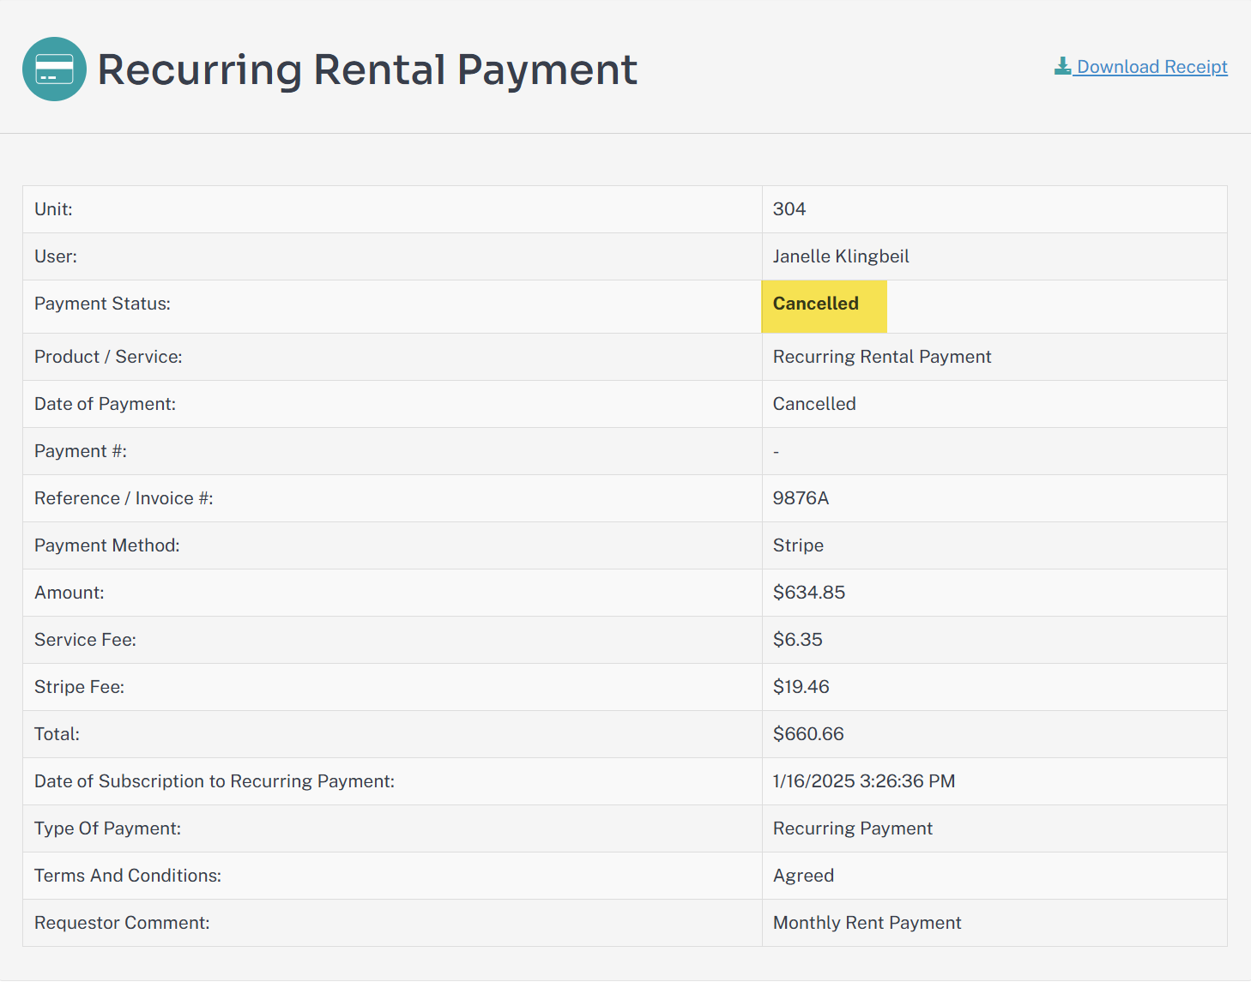Select the "Payment Method:" label
Screen dimensions: 1251x982
point(107,545)
